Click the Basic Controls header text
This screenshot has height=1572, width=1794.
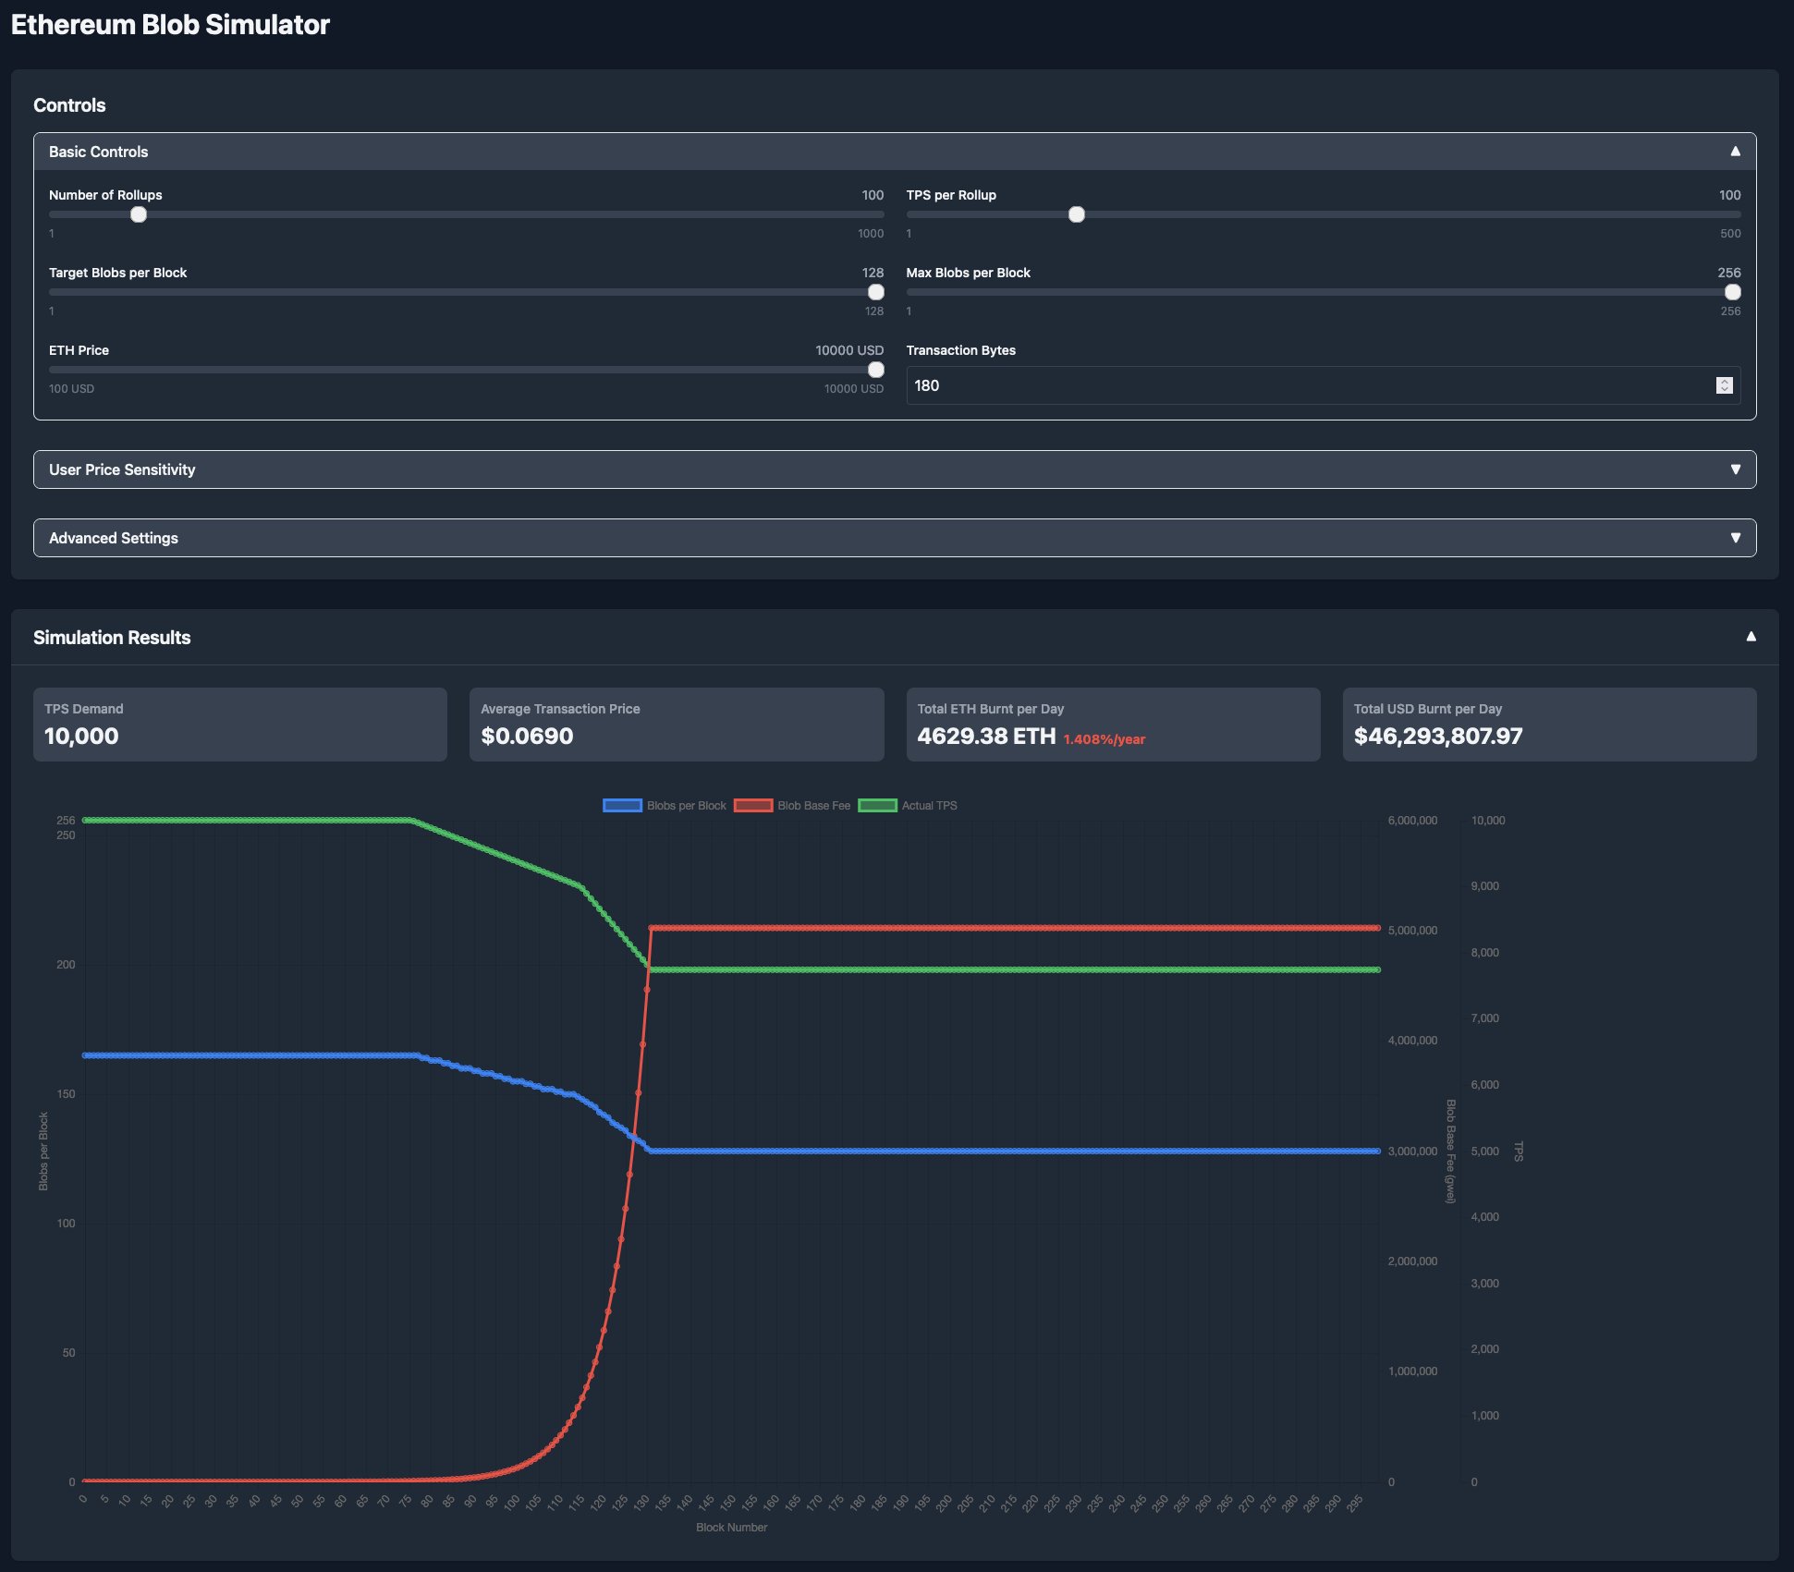pos(98,152)
